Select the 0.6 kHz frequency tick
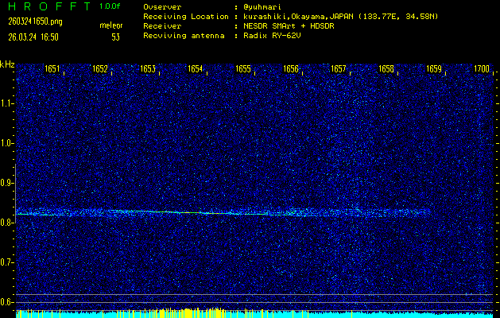Viewport: 500px width, 318px height. click(x=7, y=302)
